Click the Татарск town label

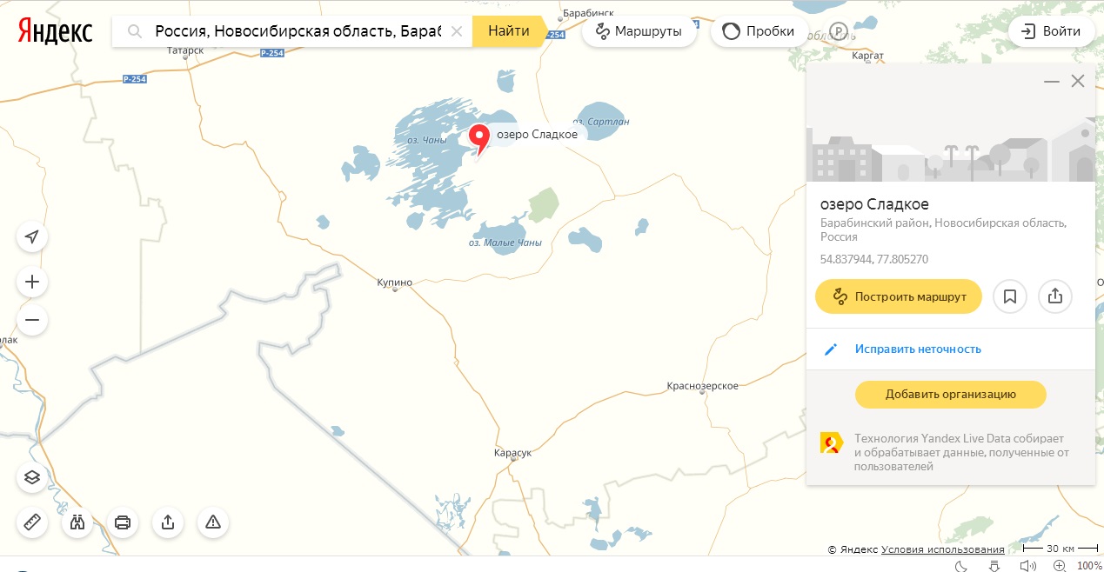[184, 50]
